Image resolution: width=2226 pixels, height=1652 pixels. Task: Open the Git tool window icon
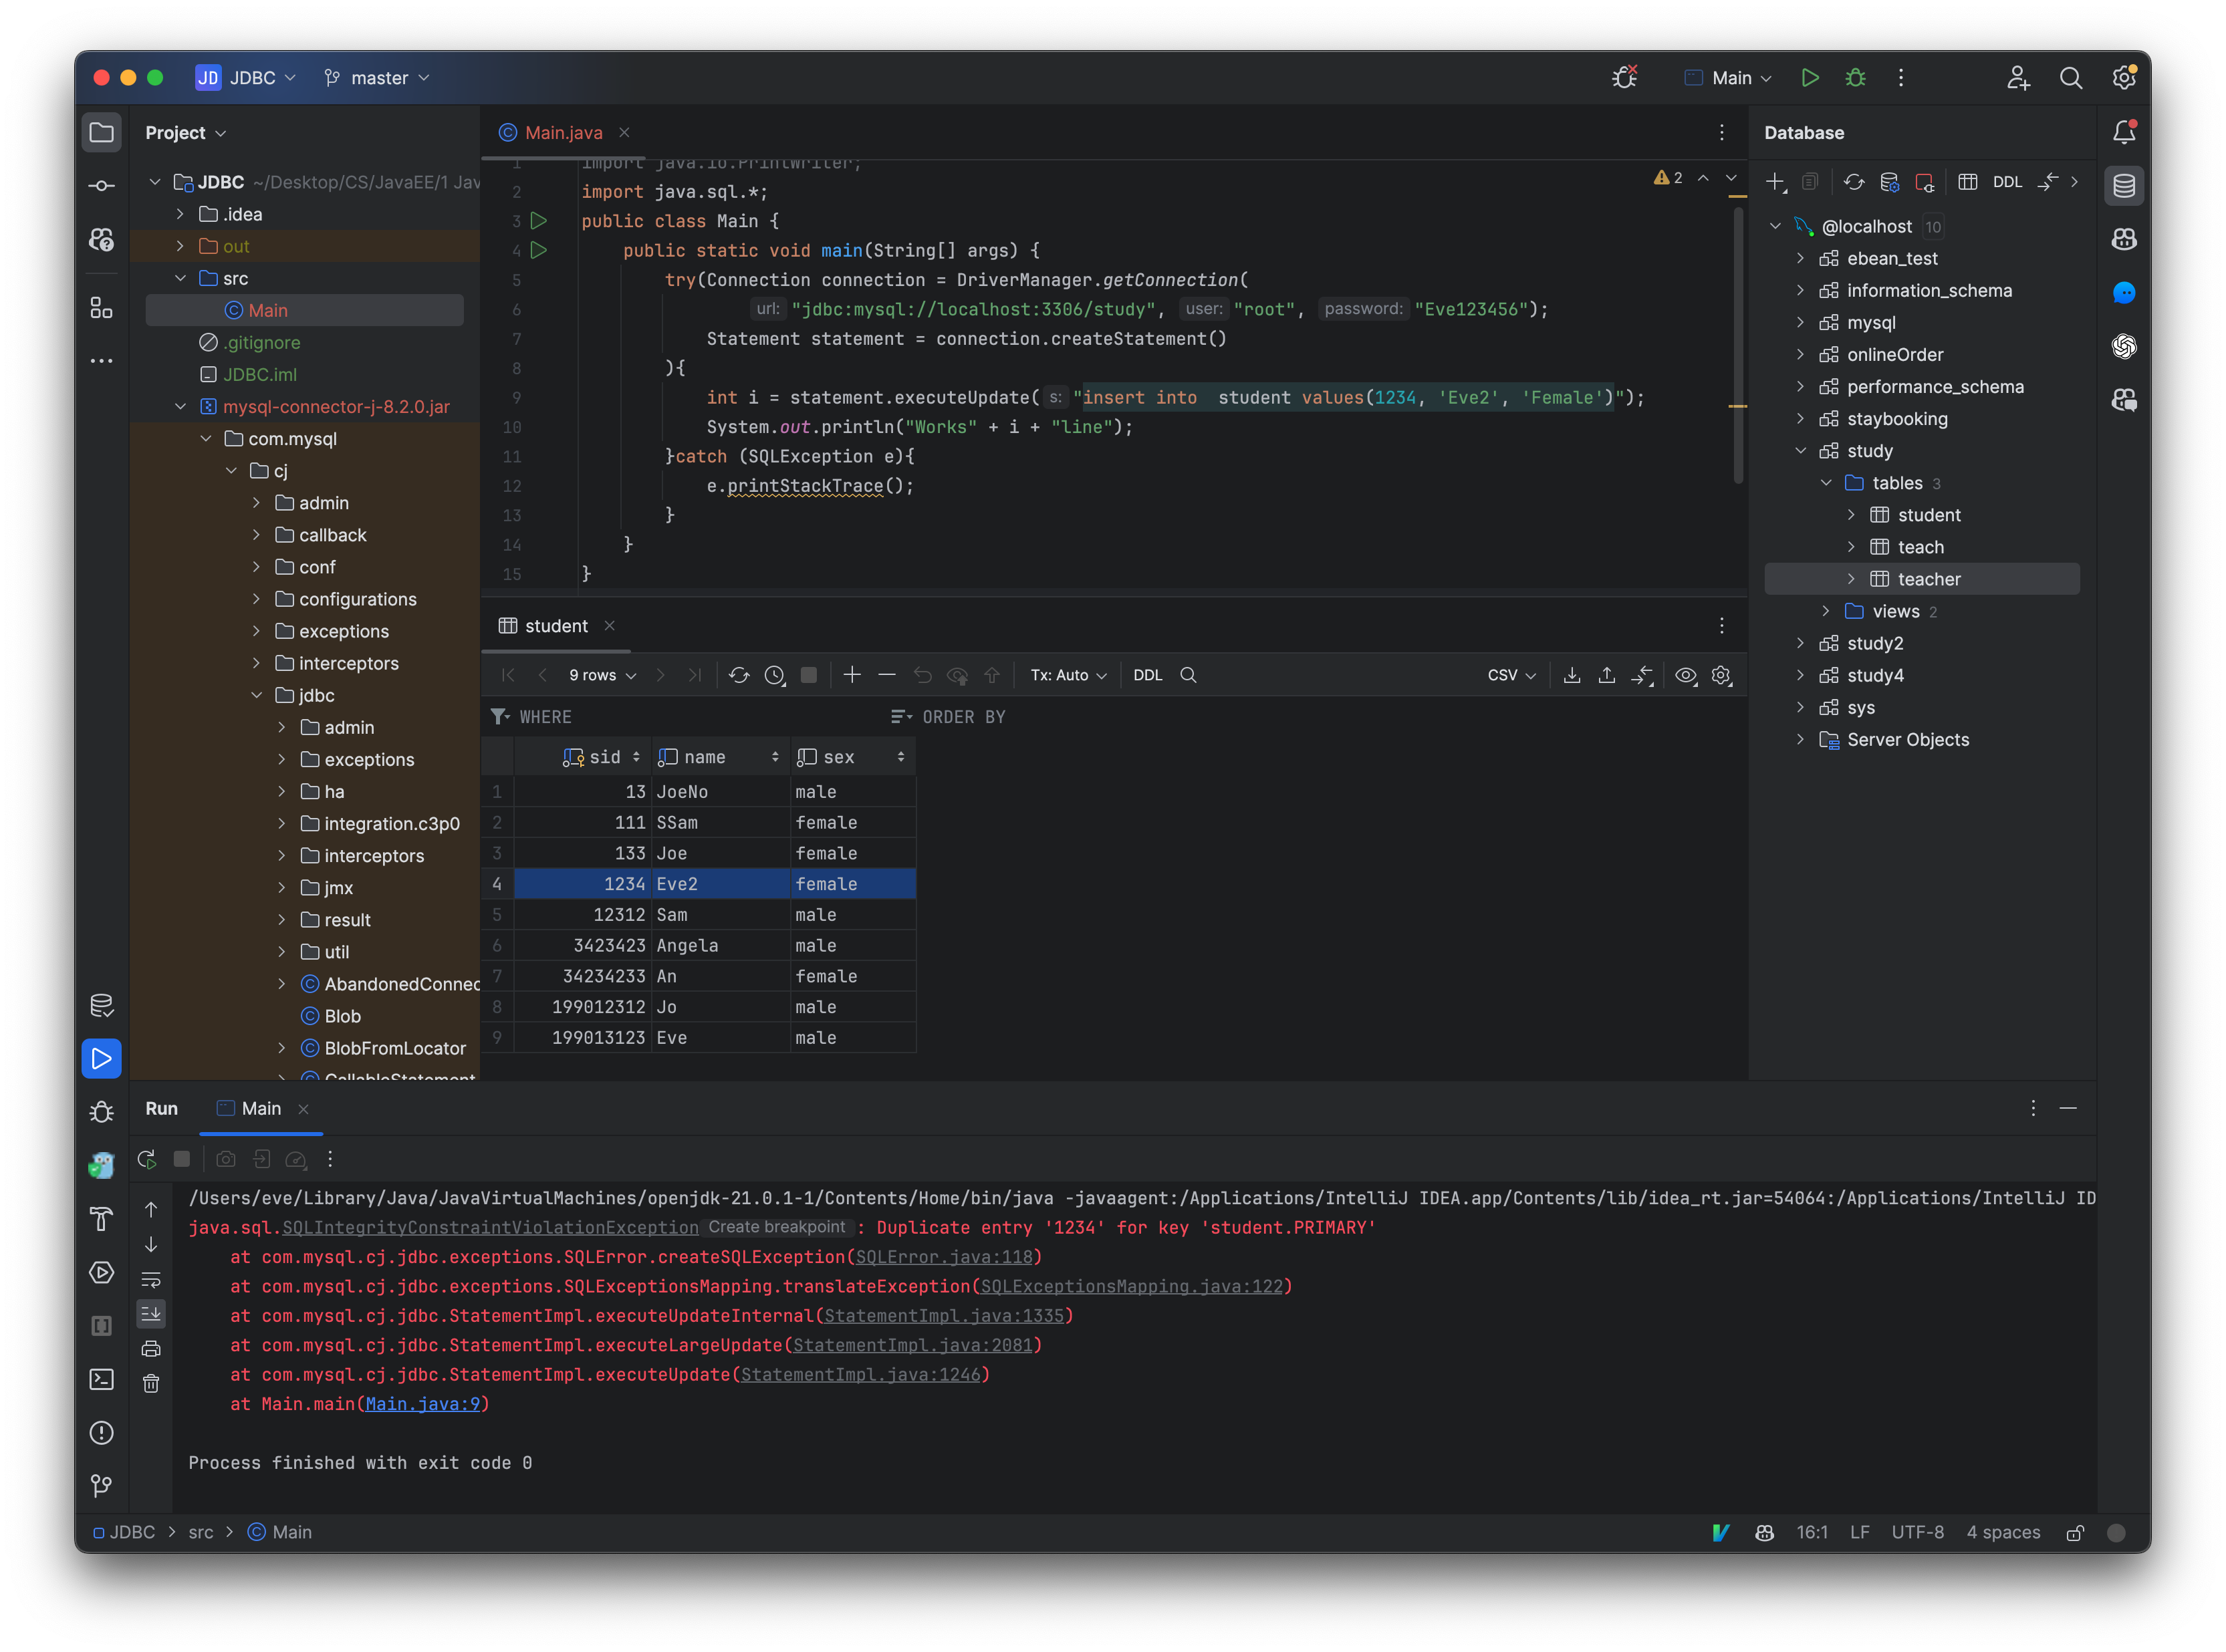pyautogui.click(x=101, y=1486)
